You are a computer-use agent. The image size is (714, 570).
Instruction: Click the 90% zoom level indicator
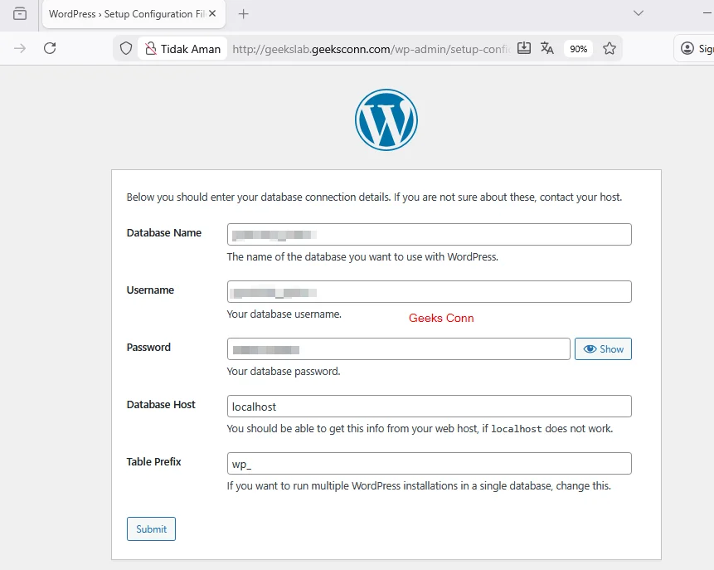point(578,48)
